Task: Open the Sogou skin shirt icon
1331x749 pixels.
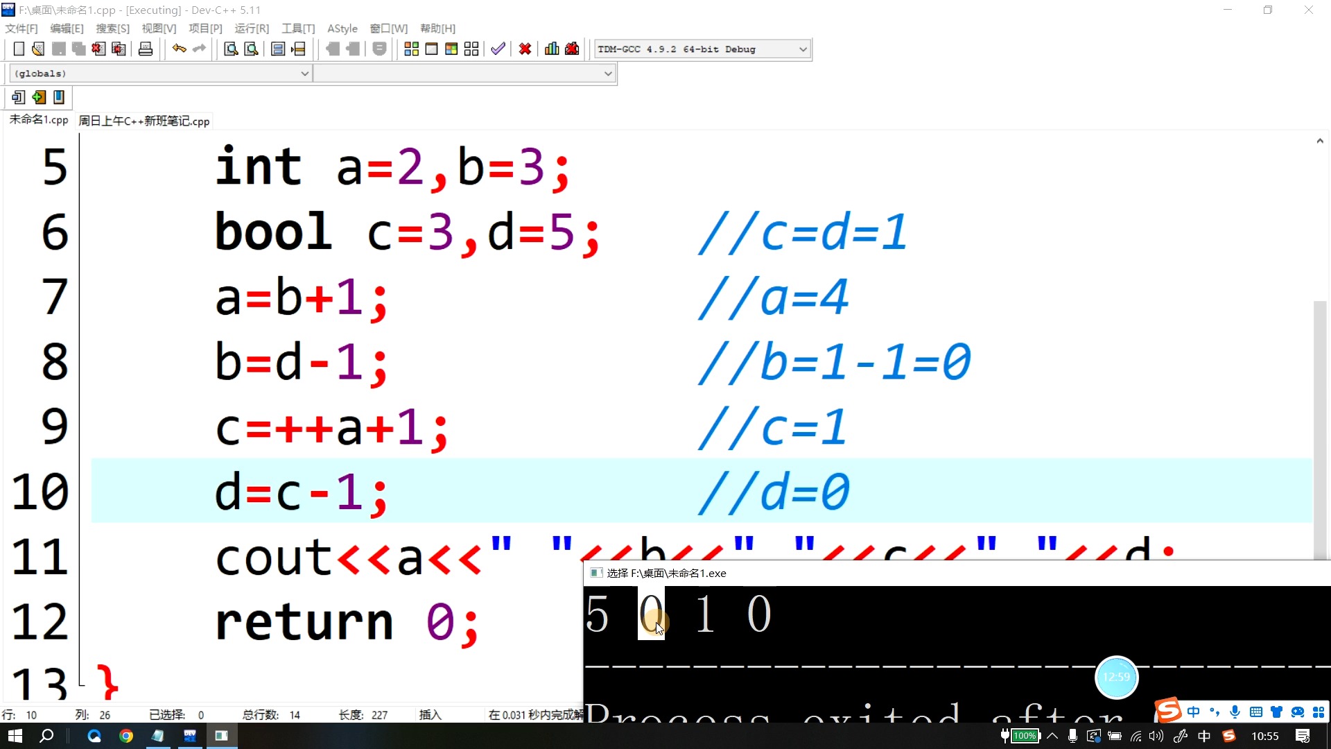Action: tap(1276, 712)
